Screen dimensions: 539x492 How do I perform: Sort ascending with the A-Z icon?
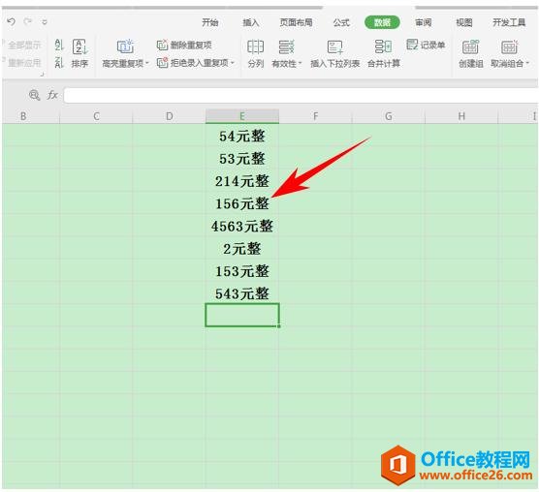59,45
